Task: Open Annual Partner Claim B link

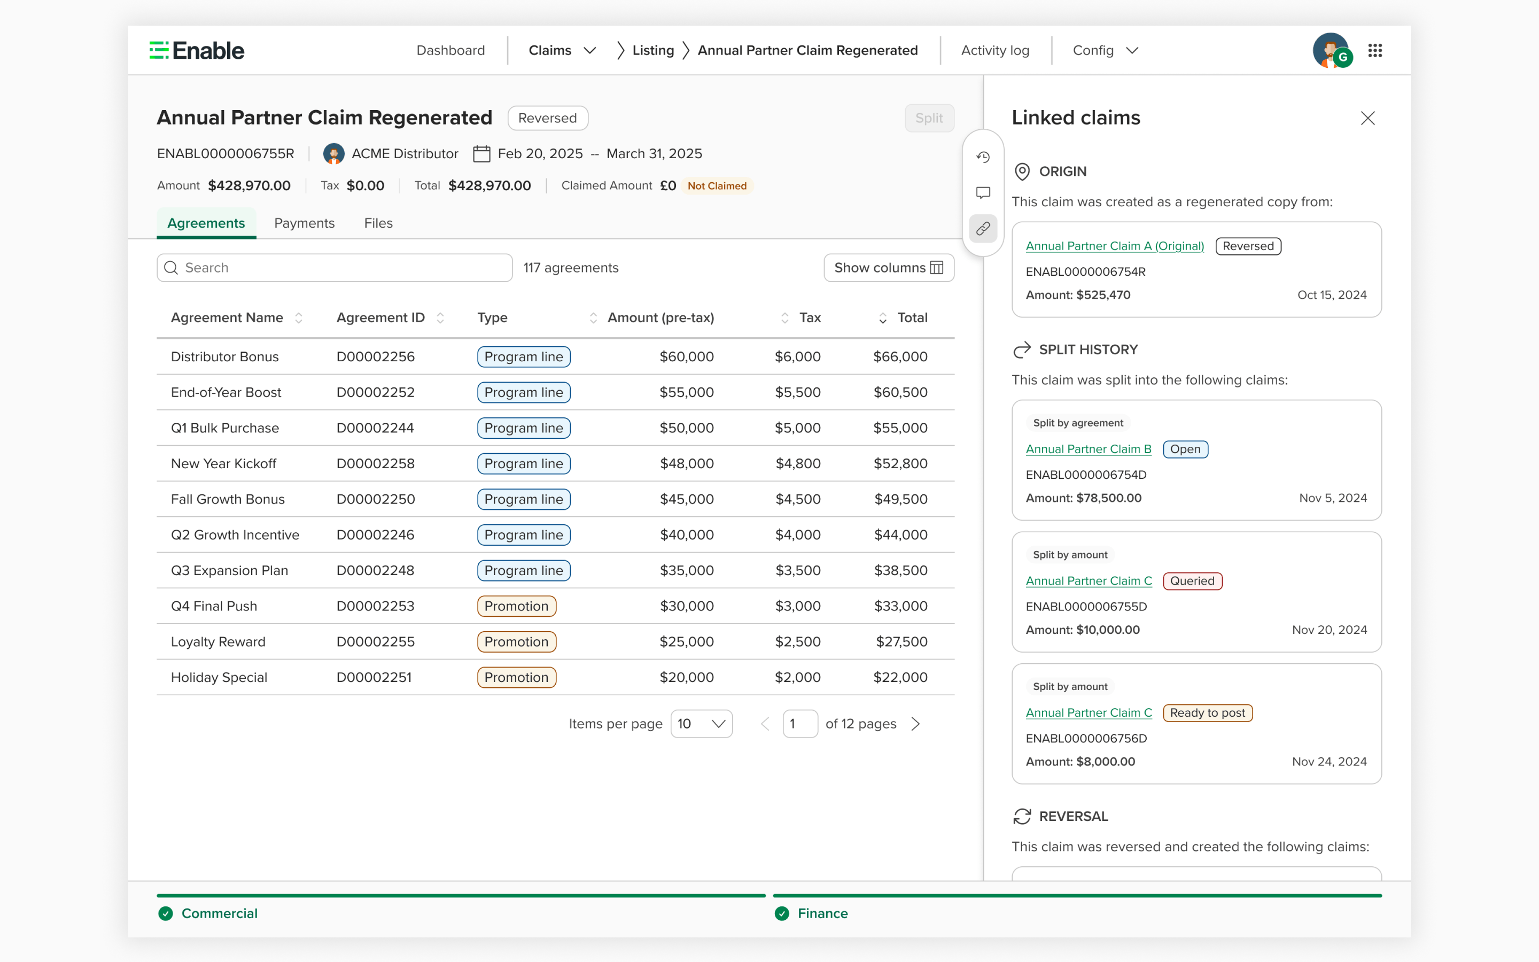Action: [1089, 449]
